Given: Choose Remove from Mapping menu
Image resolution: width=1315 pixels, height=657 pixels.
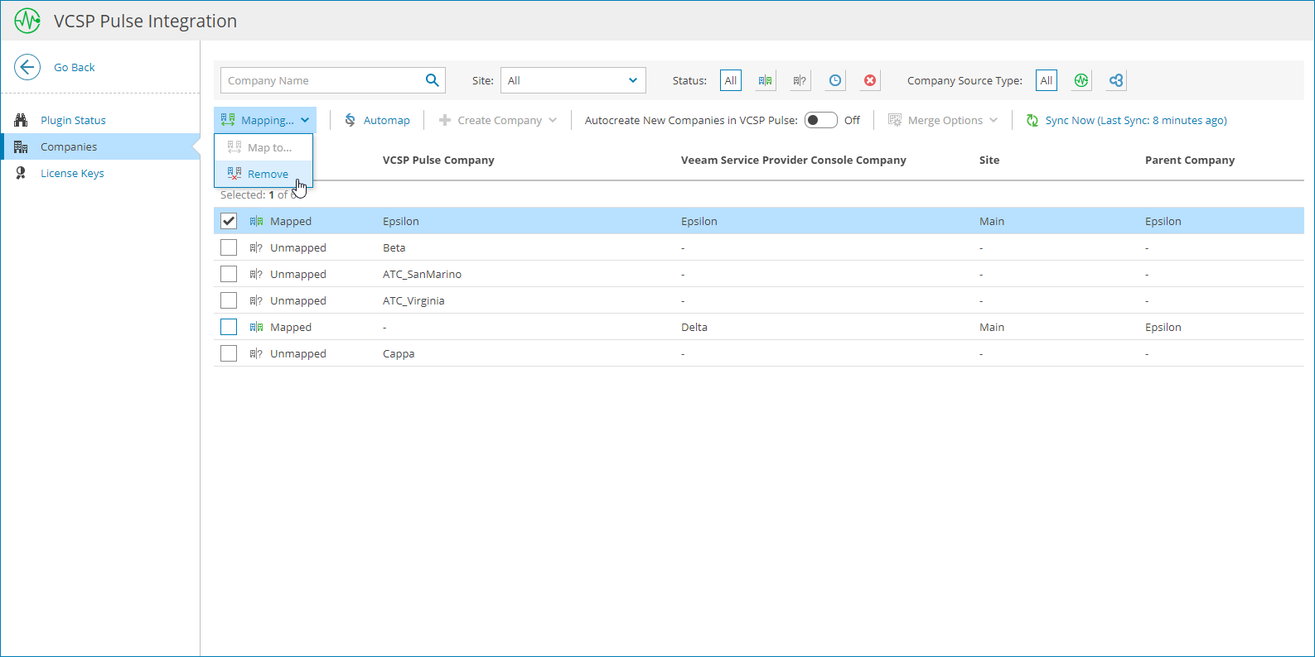Looking at the screenshot, I should (263, 174).
